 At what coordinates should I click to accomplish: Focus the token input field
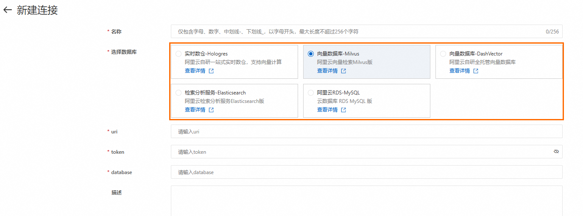367,152
